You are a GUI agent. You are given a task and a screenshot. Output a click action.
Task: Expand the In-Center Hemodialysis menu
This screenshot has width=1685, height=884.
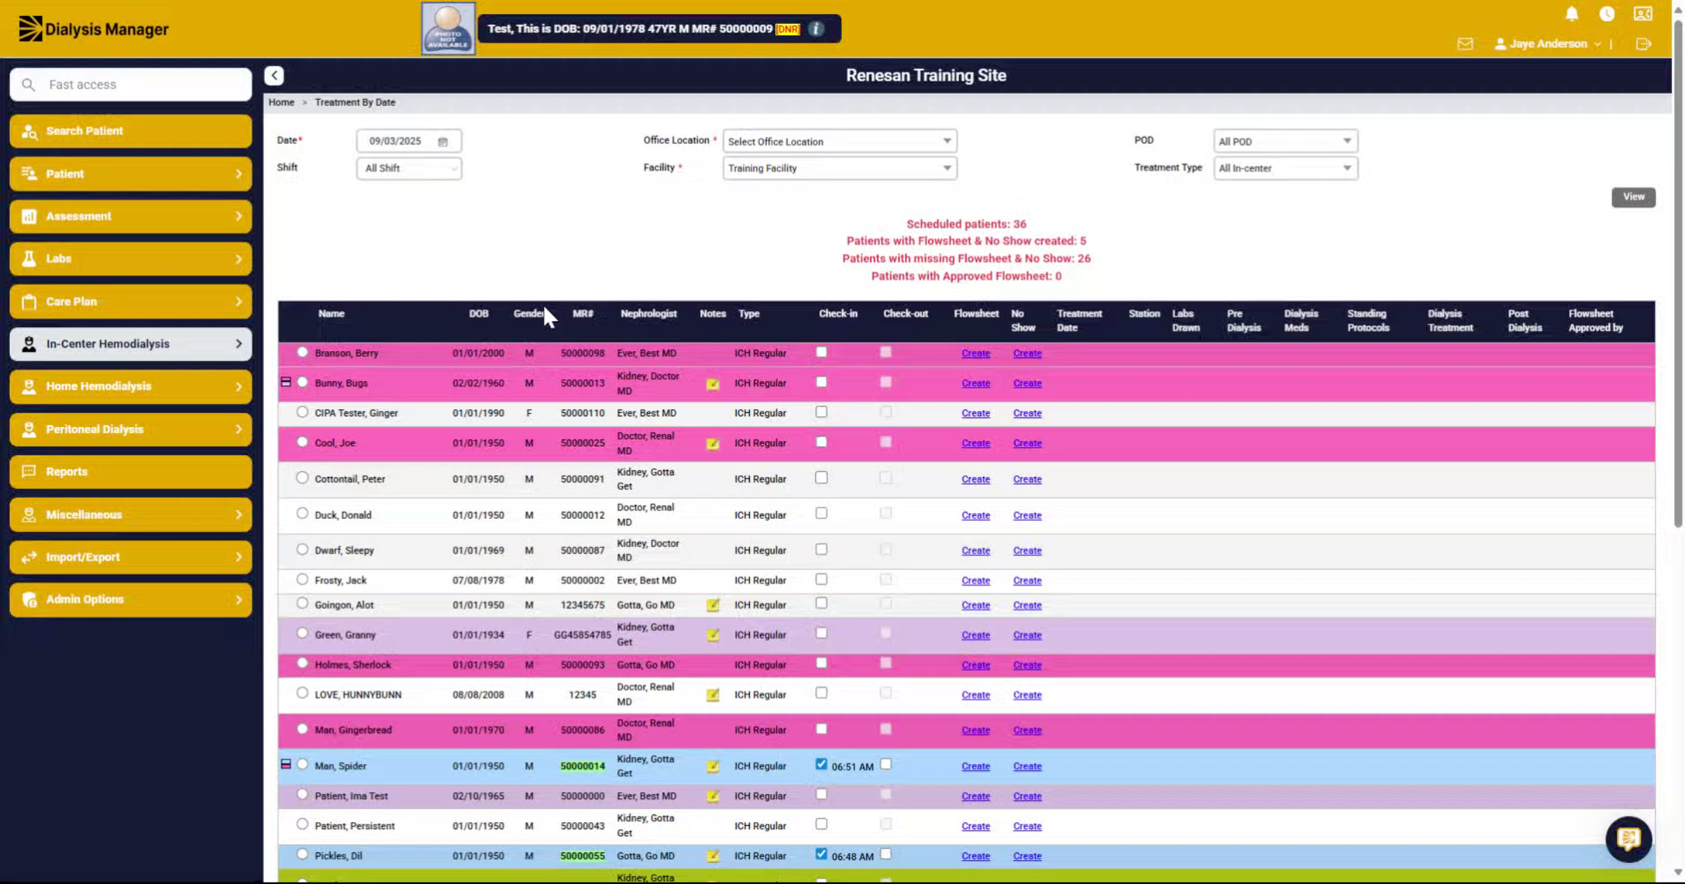coord(131,344)
